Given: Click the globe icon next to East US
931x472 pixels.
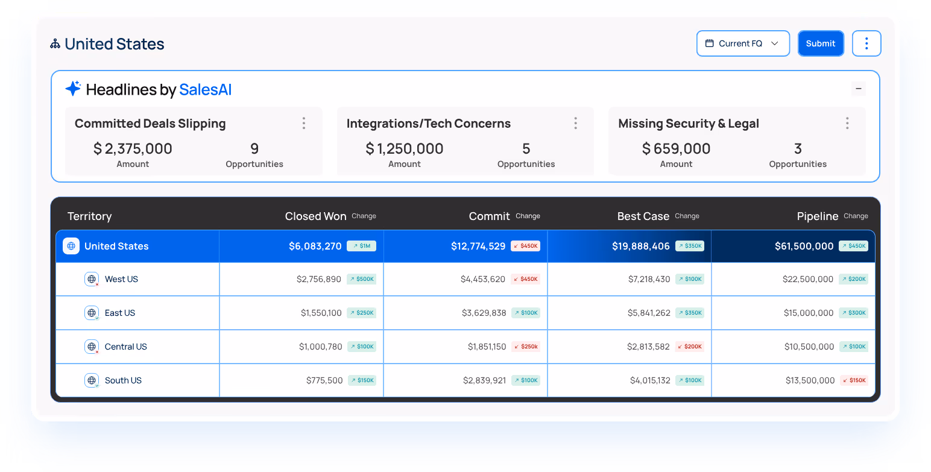Looking at the screenshot, I should [x=92, y=312].
